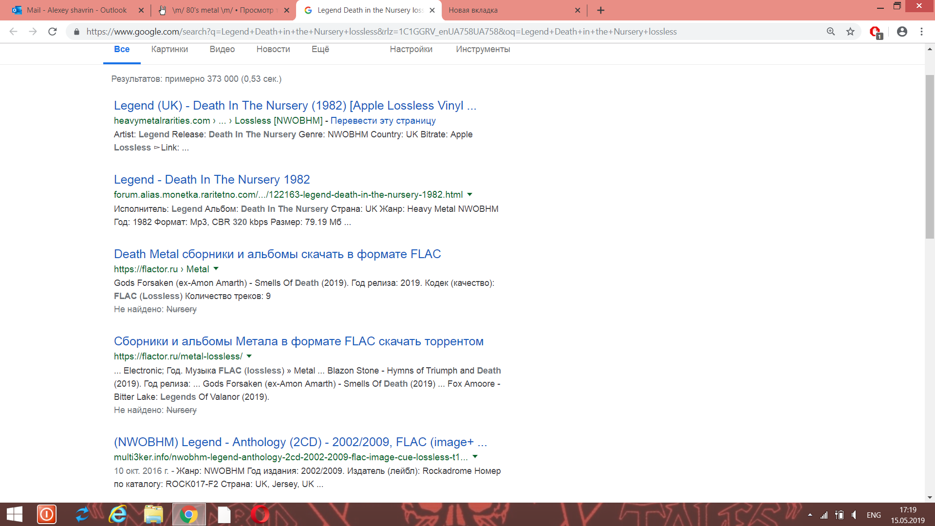The height and width of the screenshot is (526, 935).
Task: Expand dropdown arrow beside multi3ker.info URL
Action: pos(475,457)
